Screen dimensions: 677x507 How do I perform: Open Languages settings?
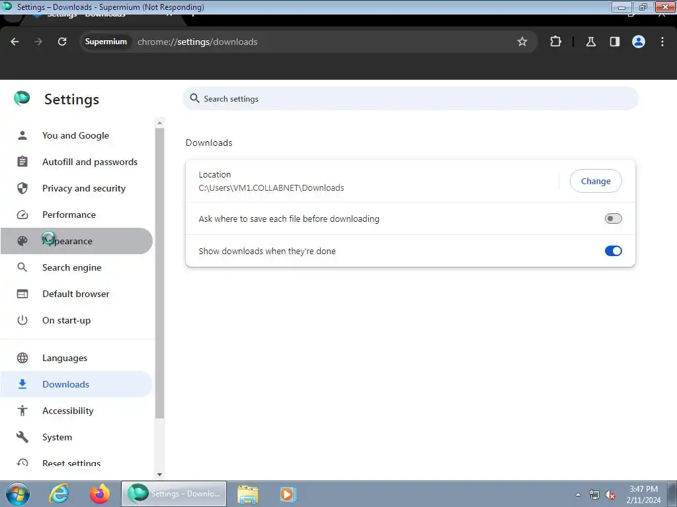pos(76,358)
